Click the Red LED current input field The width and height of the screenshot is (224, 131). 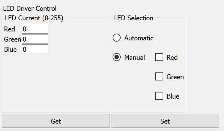(35, 29)
